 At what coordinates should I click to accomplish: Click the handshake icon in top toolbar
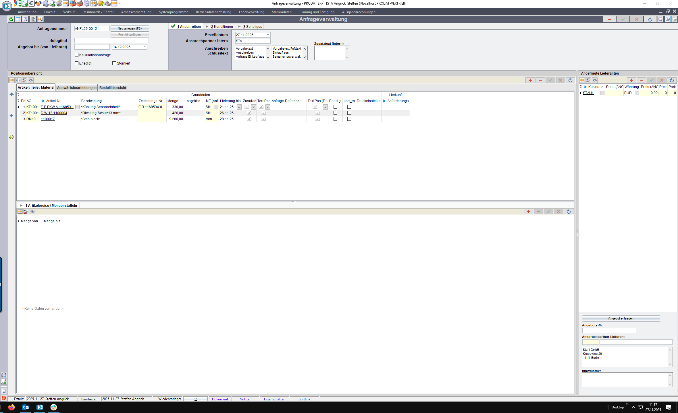tap(38, 3)
